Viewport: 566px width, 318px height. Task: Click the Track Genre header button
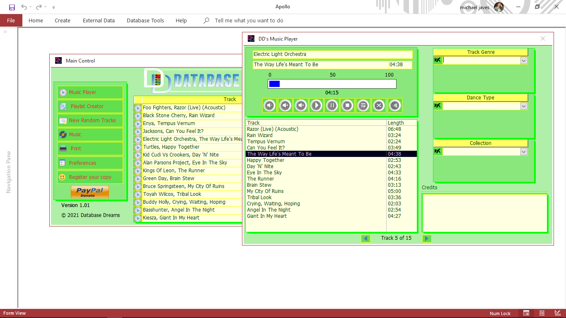481,52
